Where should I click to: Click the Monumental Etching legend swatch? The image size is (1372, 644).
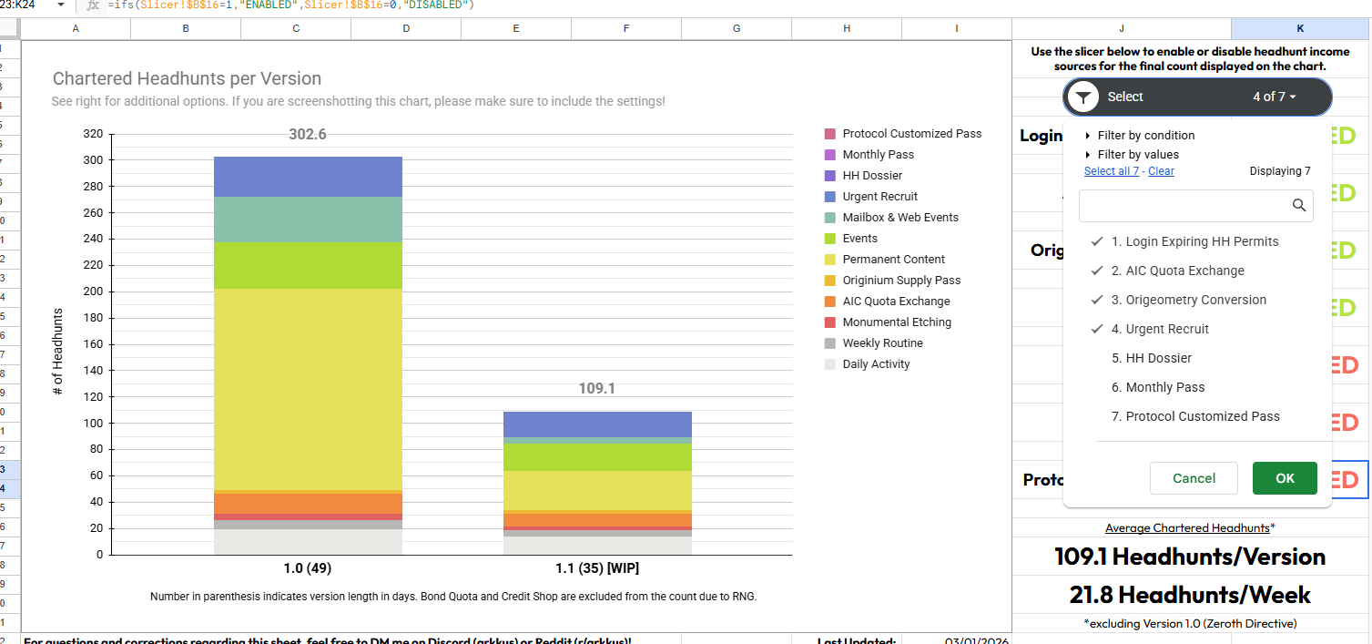[x=829, y=322]
